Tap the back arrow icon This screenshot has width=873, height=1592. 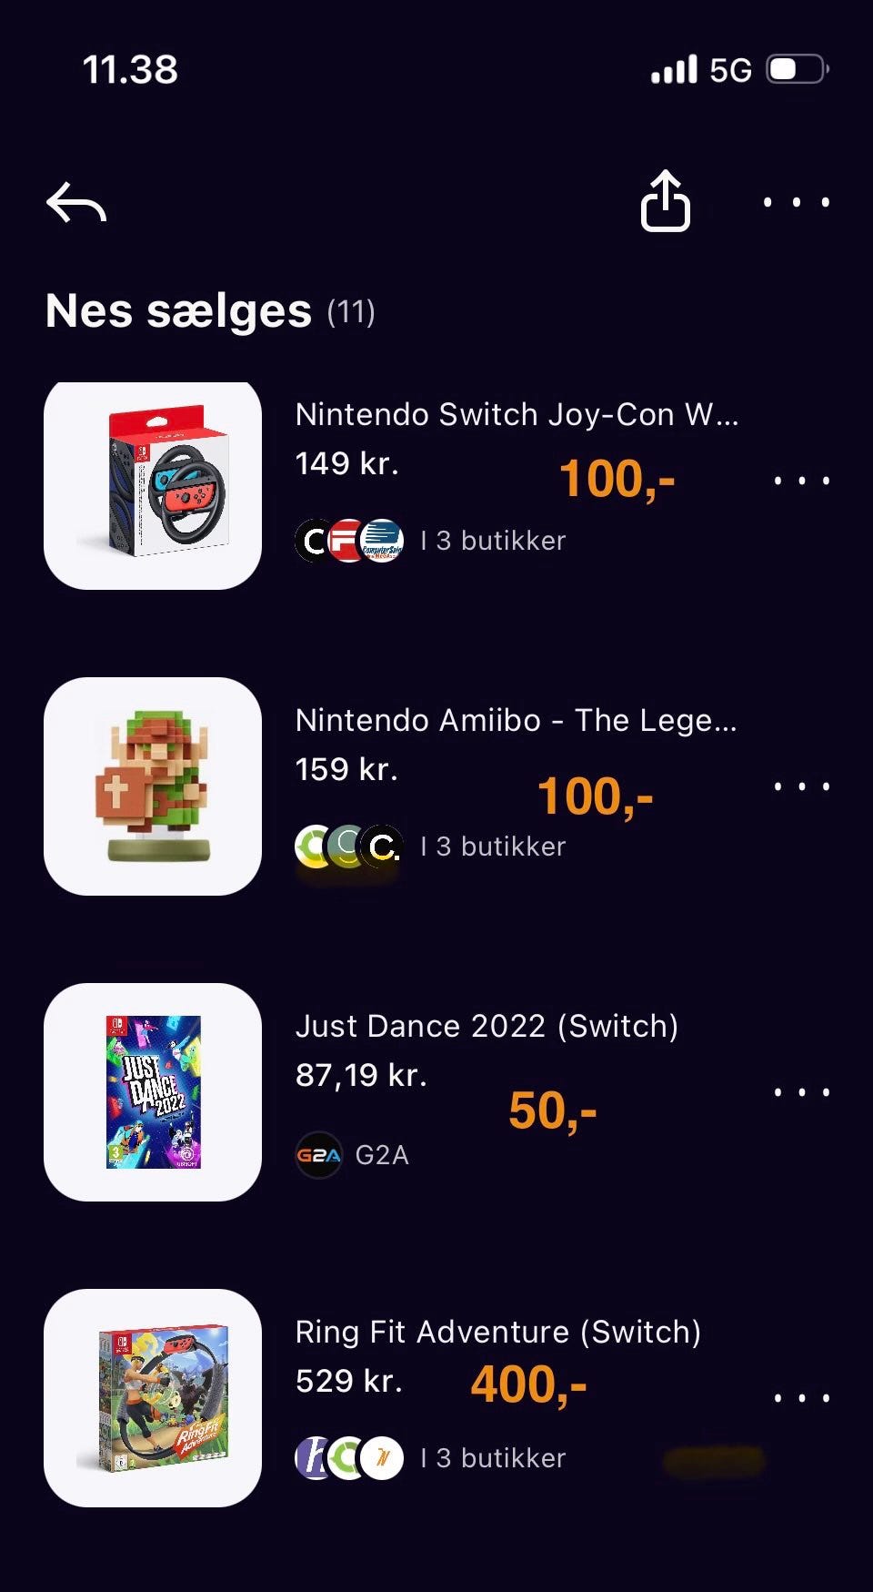76,202
